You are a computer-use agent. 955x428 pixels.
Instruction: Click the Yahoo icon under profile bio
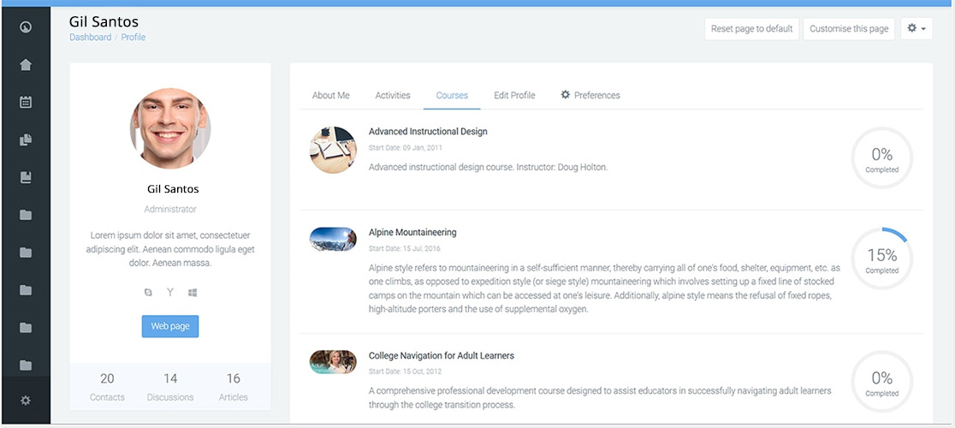coord(170,293)
